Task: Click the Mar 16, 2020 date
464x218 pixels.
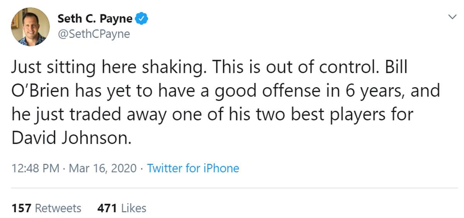Action: pyautogui.click(x=103, y=168)
